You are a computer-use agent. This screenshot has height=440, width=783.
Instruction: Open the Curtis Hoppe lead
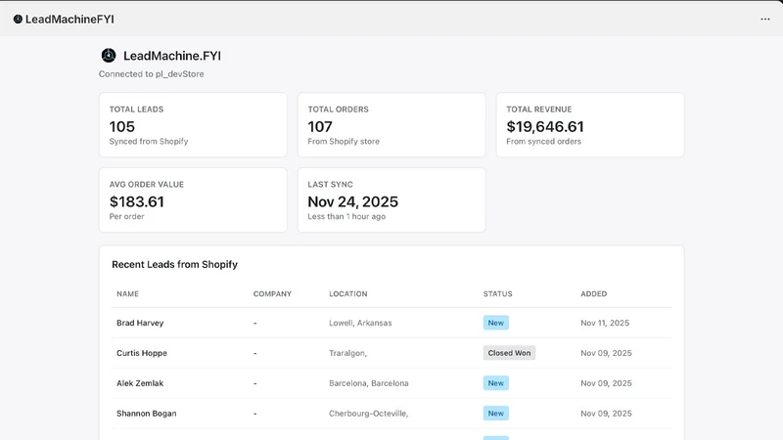point(391,353)
